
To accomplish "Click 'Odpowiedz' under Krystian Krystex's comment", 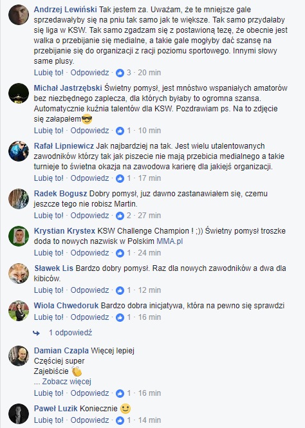I will click(89, 253).
